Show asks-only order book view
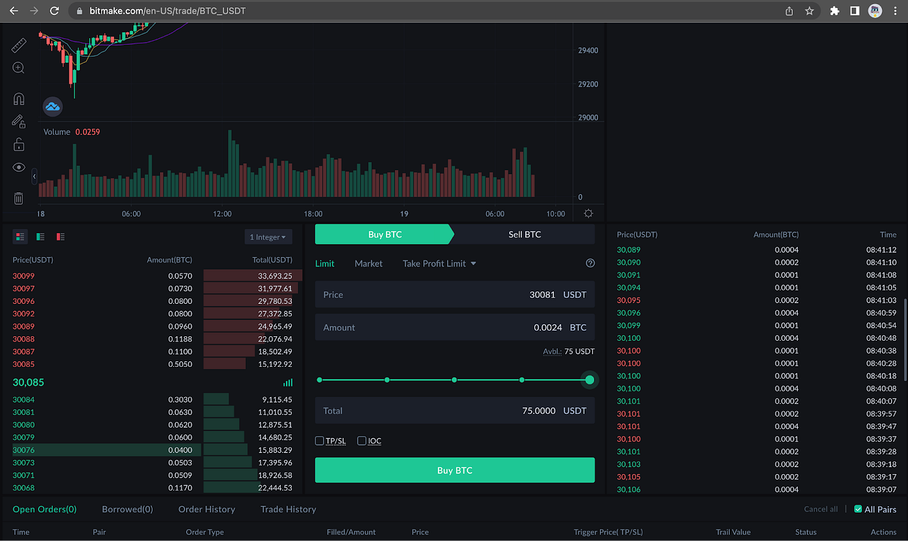 (x=60, y=237)
